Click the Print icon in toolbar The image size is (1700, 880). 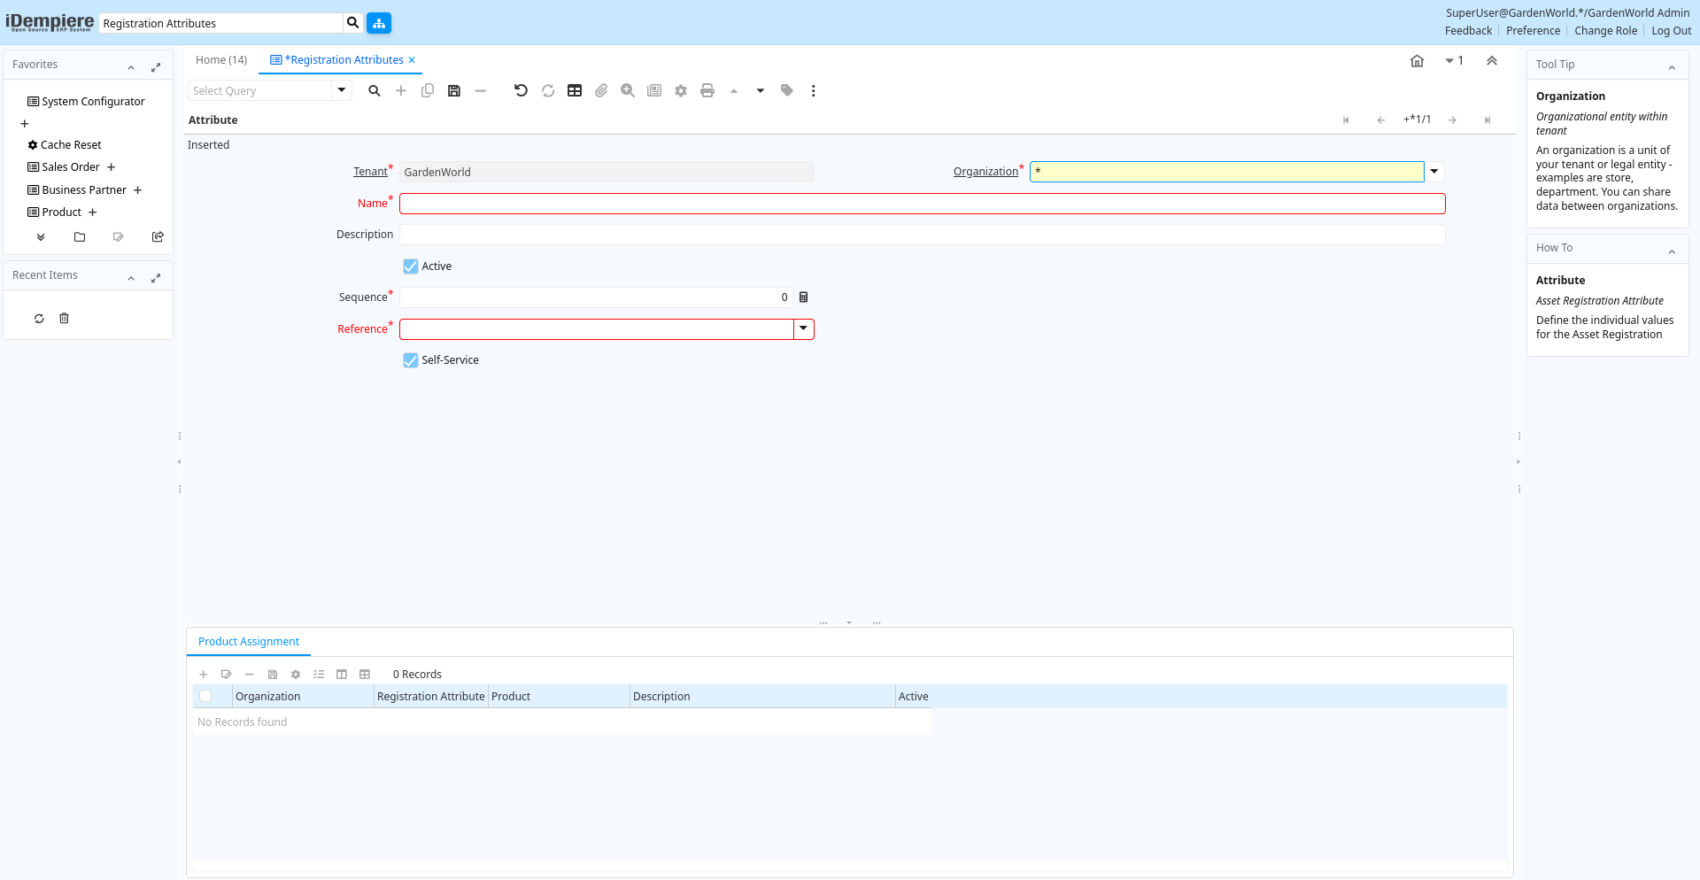click(707, 90)
